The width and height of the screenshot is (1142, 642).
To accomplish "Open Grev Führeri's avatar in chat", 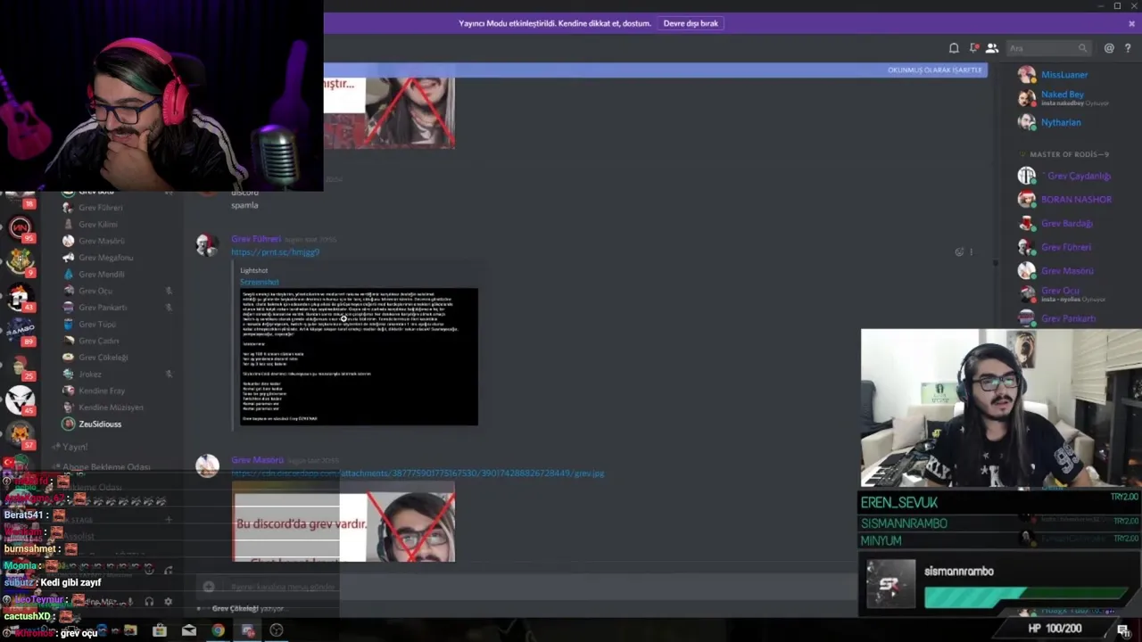I will click(x=207, y=245).
